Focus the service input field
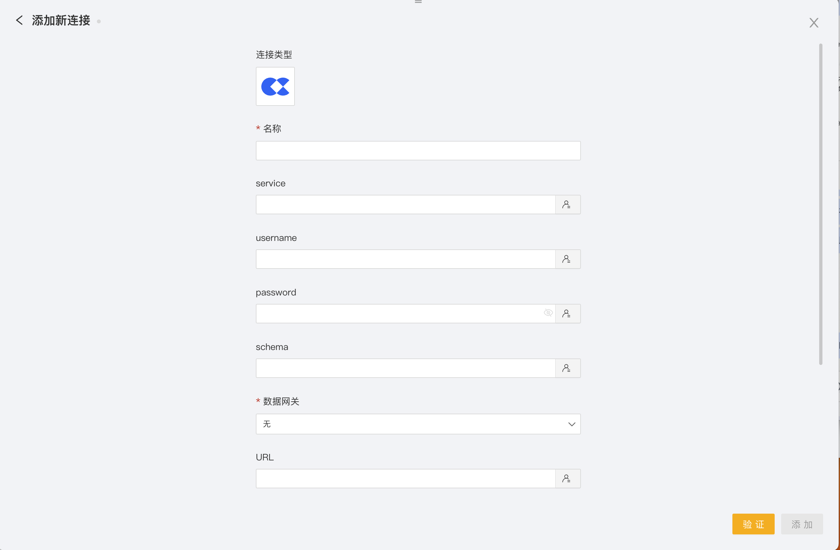 tap(405, 205)
